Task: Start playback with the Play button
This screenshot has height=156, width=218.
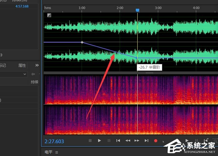Action: click(x=99, y=141)
